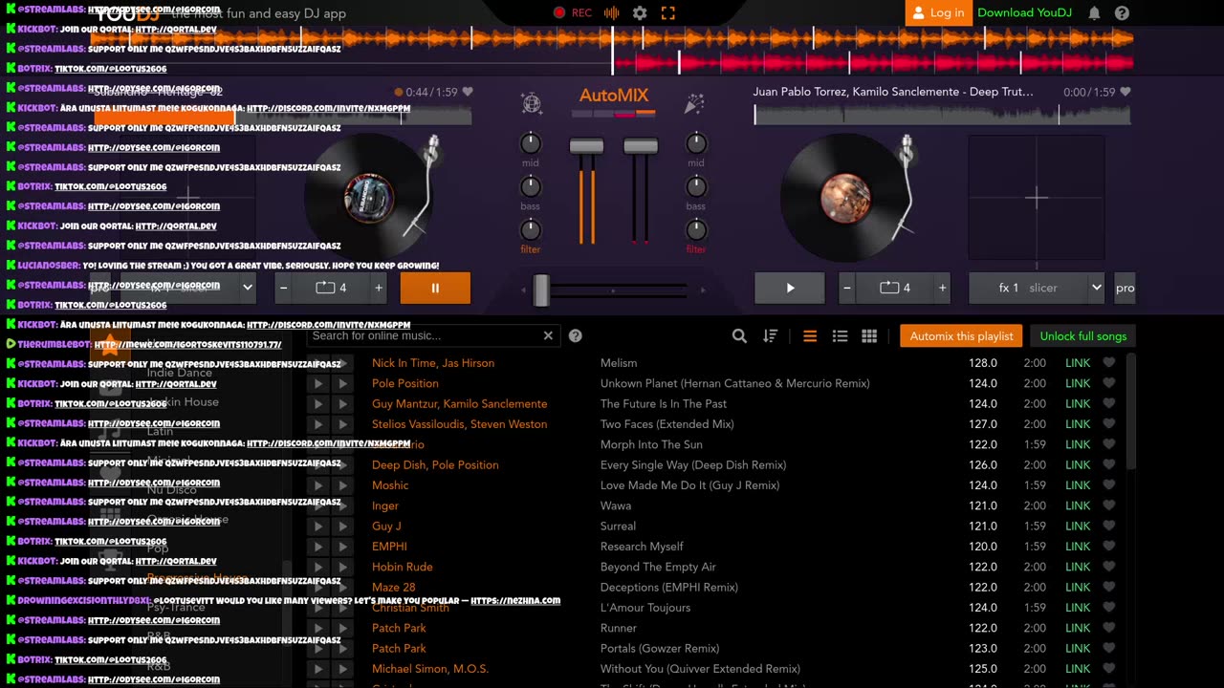Load Hobin Rude track with second play arrow

342,567
